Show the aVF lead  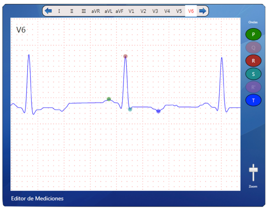click(120, 11)
